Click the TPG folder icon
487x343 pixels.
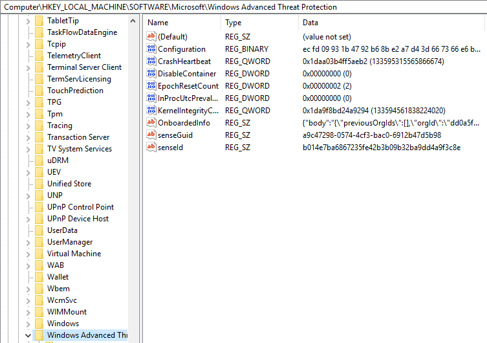click(39, 102)
